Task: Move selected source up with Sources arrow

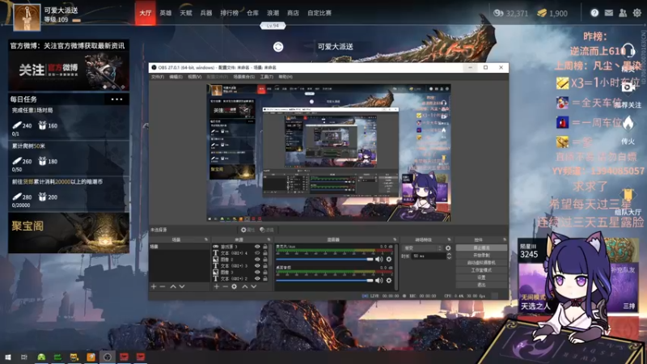Action: (x=245, y=286)
